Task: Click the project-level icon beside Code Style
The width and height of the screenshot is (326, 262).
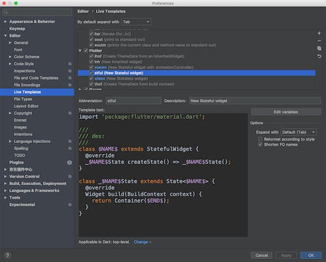Action: click(x=70, y=64)
